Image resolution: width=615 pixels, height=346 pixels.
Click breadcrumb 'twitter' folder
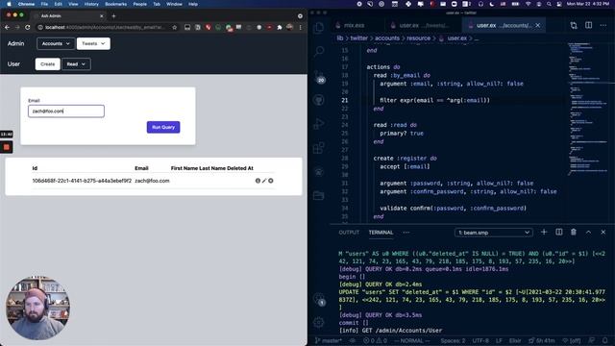tap(358, 38)
